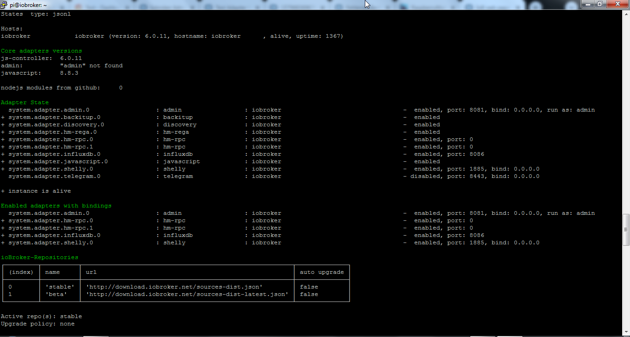This screenshot has width=630, height=337.
Task: Click 'telegram' in the adapter name column
Action: [178, 176]
